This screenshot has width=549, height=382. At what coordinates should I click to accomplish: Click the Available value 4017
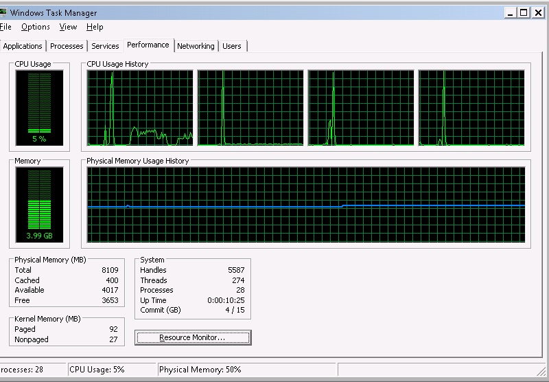coord(110,290)
